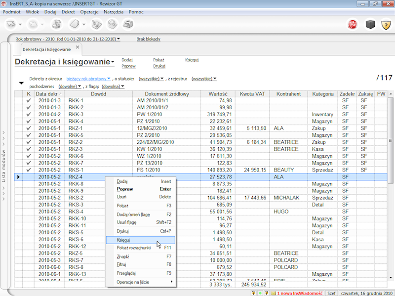Screen dimensions: 395x296
Task: Uncheck the K mark for RKZ-1 row
Action: coord(28,128)
